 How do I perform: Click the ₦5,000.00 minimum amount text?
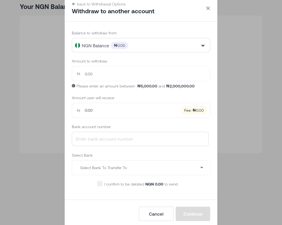[147, 86]
